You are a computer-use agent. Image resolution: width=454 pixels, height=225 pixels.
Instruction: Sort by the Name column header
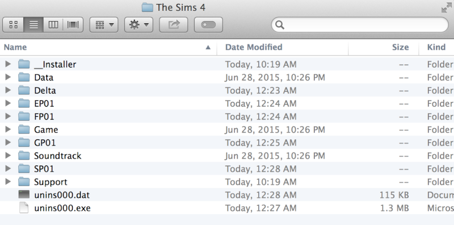pyautogui.click(x=15, y=47)
